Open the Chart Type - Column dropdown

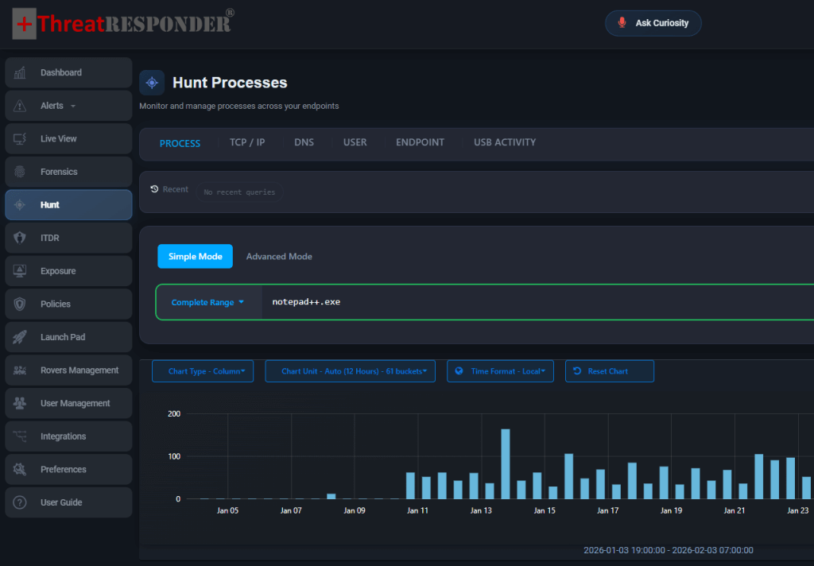(x=203, y=371)
